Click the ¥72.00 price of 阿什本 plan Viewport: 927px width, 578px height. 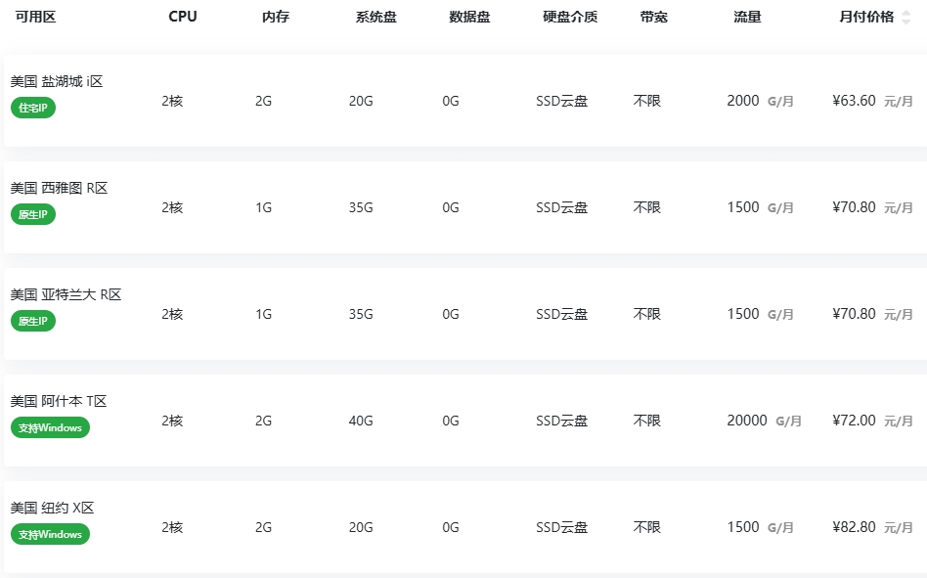(x=854, y=421)
